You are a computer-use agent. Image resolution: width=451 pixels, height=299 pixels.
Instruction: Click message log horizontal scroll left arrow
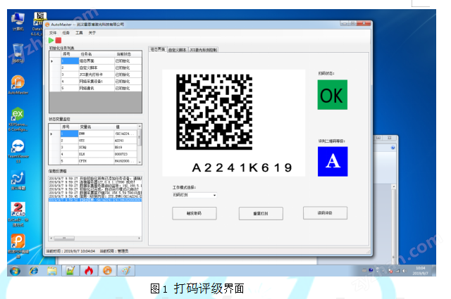coord(51,238)
